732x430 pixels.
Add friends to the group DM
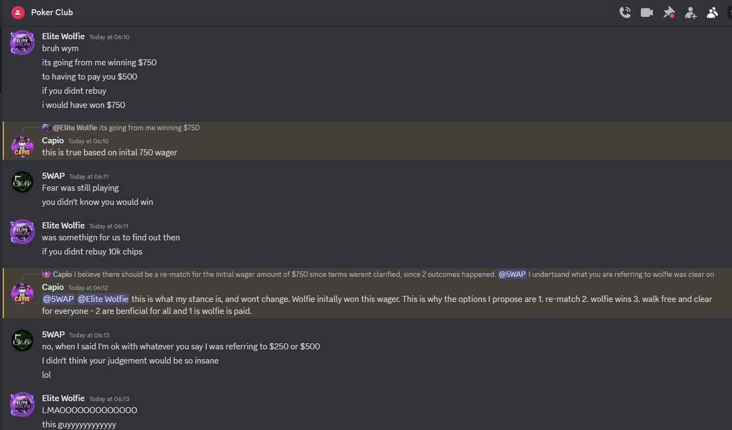691,13
